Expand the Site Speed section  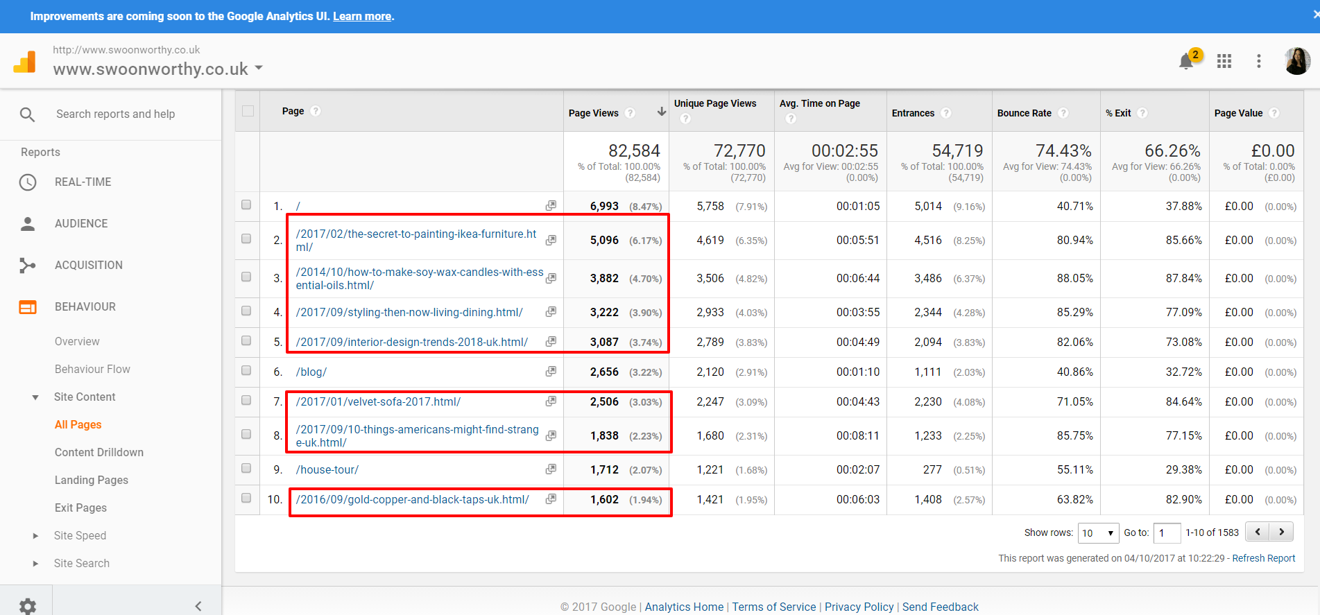[x=36, y=535]
